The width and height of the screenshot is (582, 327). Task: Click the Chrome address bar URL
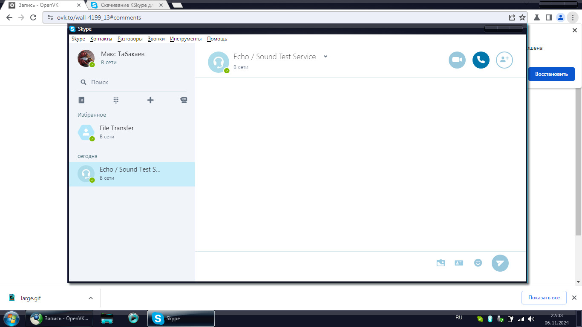(99, 17)
